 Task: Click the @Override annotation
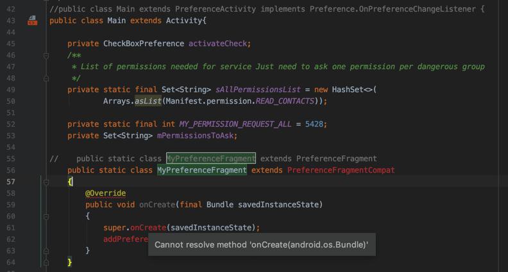point(106,193)
